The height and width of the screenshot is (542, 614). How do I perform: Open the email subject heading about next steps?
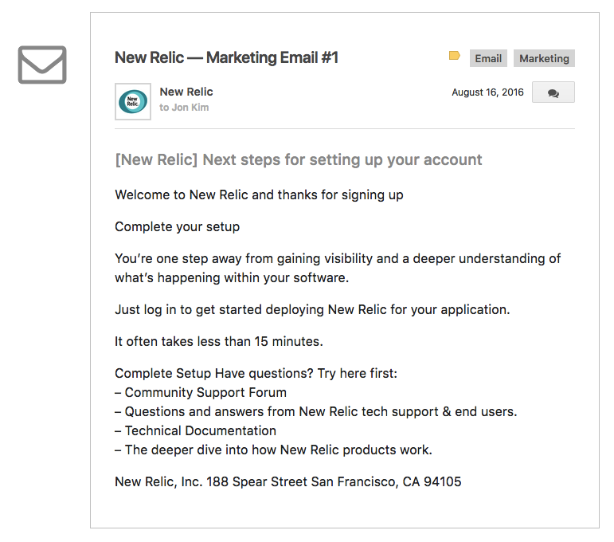point(299,160)
